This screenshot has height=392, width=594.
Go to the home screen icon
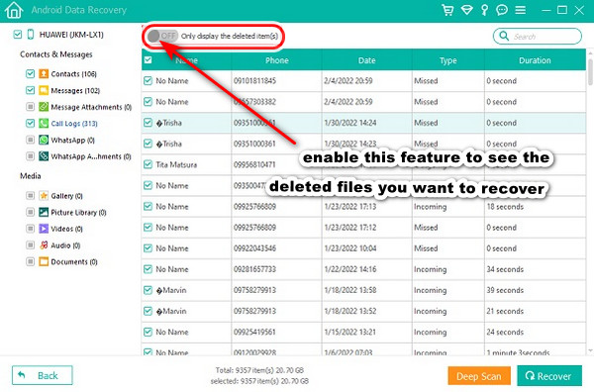[x=14, y=10]
